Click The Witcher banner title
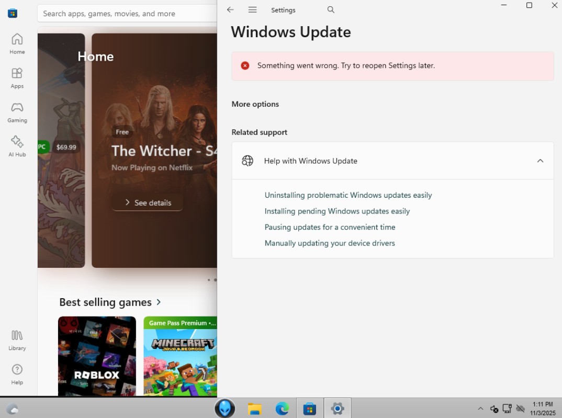Screen dimensions: 562x418 (164, 151)
